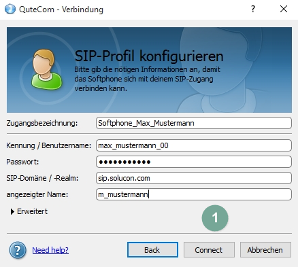The width and height of the screenshot is (298, 267).
Task: Click the QuteCom app icon in title bar
Action: coord(10,10)
